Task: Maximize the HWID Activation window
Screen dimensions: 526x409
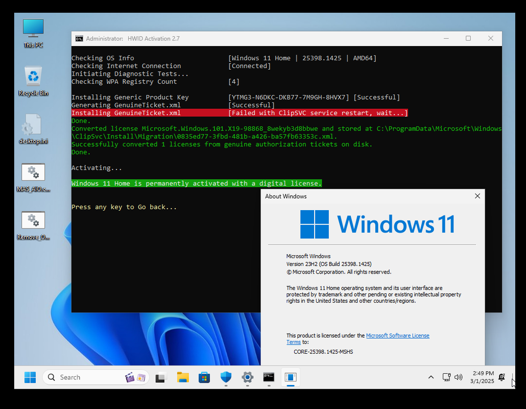Action: (x=468, y=39)
